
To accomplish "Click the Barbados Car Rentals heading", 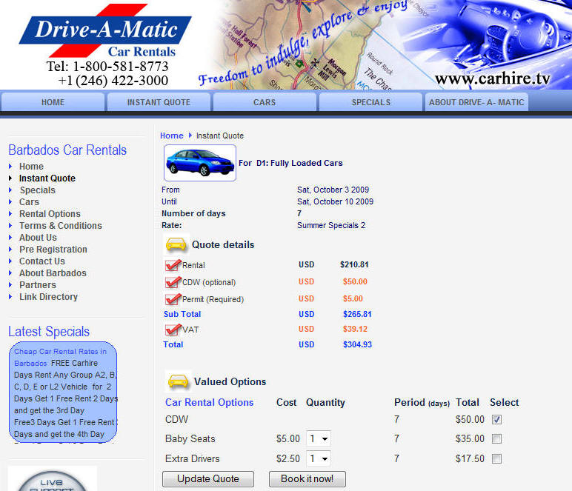I will [67, 150].
